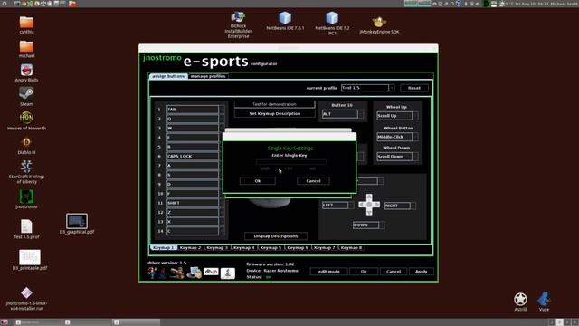The height and width of the screenshot is (326, 579).
Task: Click Ok next to the edit mode button
Action: 364,272
